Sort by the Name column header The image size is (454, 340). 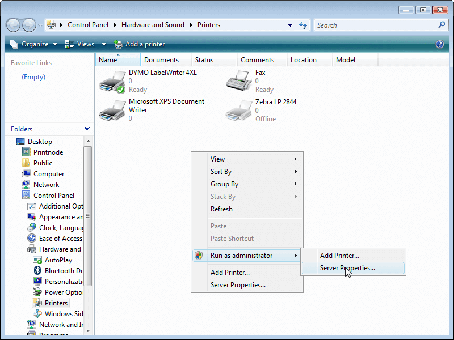(118, 60)
